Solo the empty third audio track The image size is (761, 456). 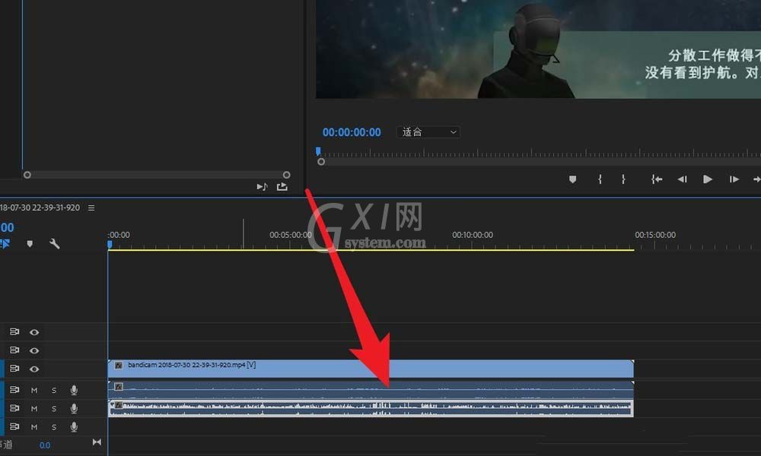tap(54, 427)
